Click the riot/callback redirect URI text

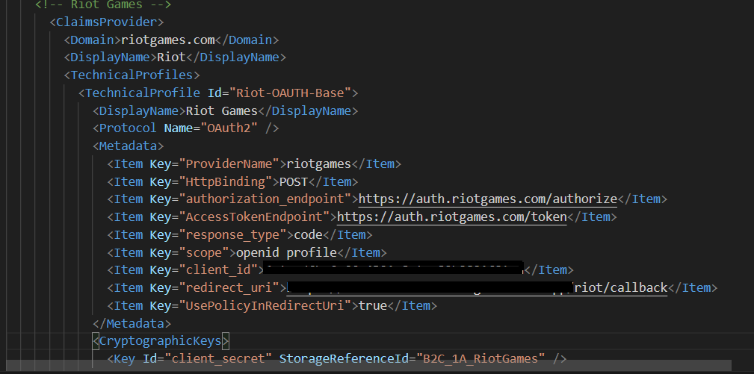pos(621,287)
